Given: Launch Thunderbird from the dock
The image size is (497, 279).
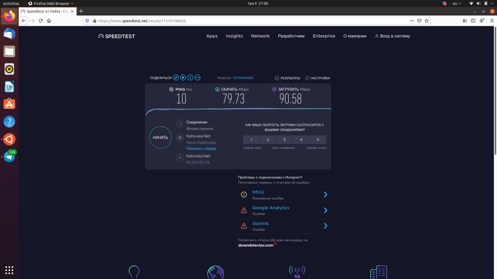Looking at the screenshot, I should tap(9, 34).
